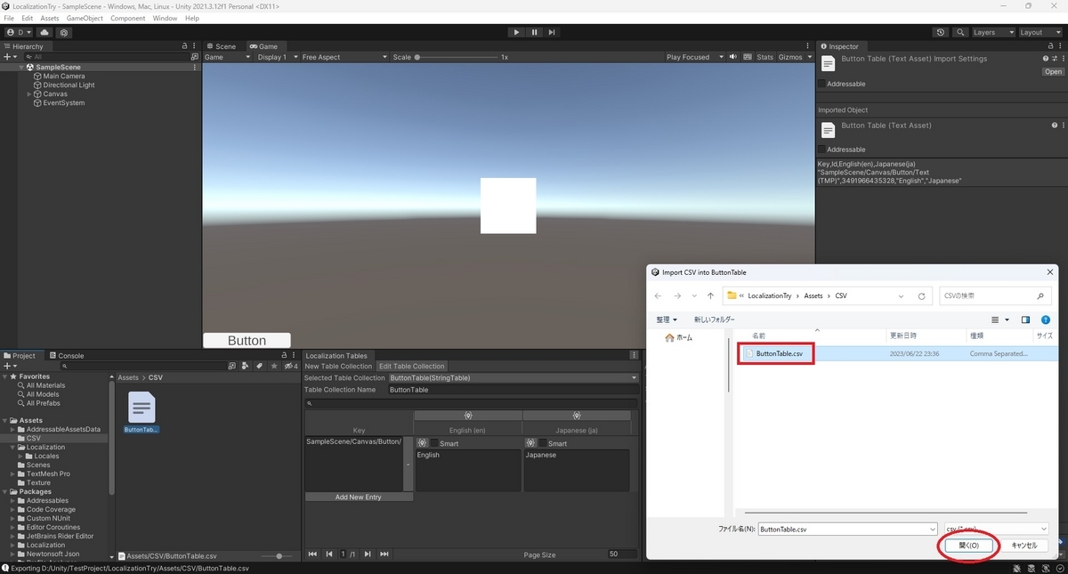Open the Layers dropdown
This screenshot has width=1068, height=574.
992,32
